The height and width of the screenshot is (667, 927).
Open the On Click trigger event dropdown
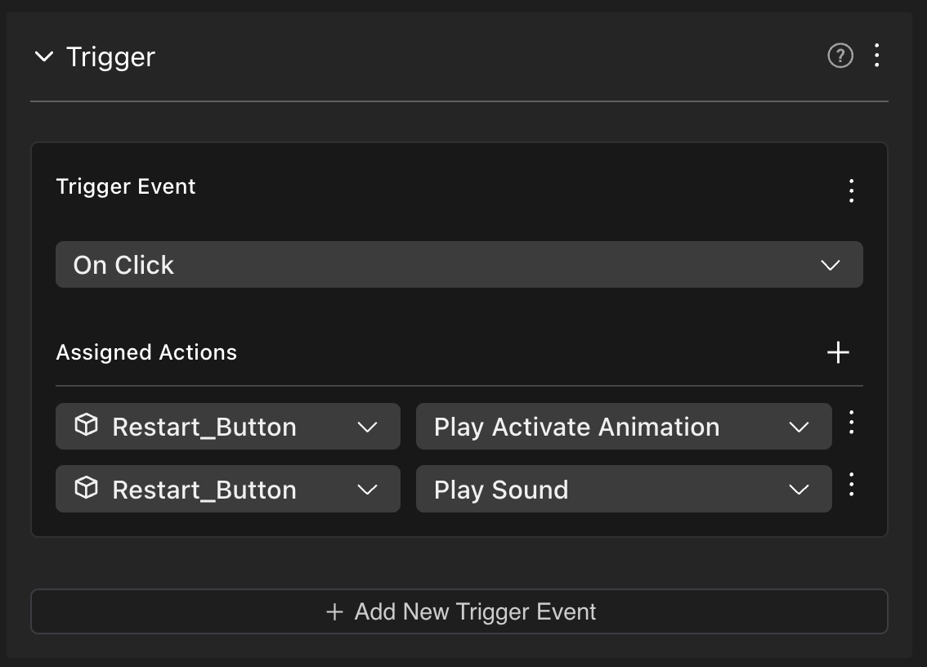[x=458, y=265]
